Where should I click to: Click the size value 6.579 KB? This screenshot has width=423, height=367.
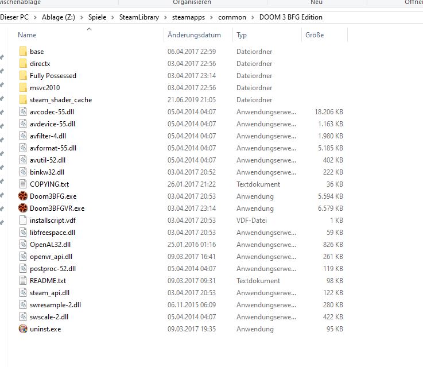click(x=330, y=208)
